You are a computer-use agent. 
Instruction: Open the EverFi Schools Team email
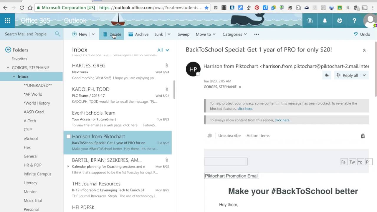tap(118, 119)
